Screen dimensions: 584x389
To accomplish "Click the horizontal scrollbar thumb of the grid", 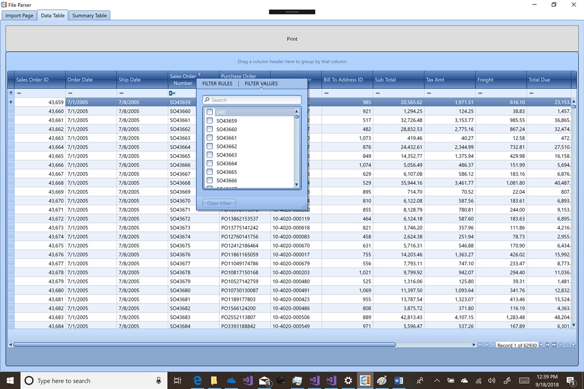I will click(204, 345).
